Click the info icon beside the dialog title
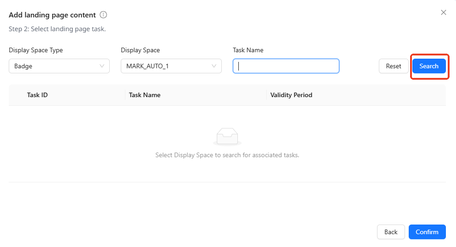The height and width of the screenshot is (247, 456). 103,15
